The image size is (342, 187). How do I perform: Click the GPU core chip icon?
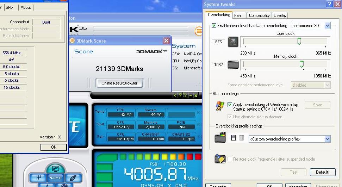[233, 42]
